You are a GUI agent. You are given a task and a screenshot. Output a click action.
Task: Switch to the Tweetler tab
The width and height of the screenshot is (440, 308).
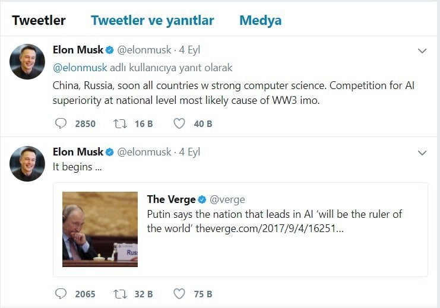point(39,21)
